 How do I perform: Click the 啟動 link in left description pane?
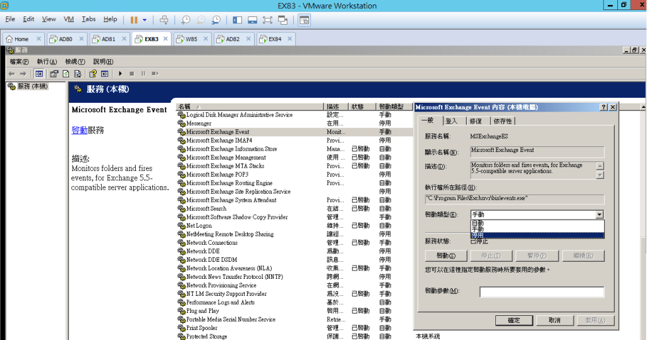click(x=80, y=130)
